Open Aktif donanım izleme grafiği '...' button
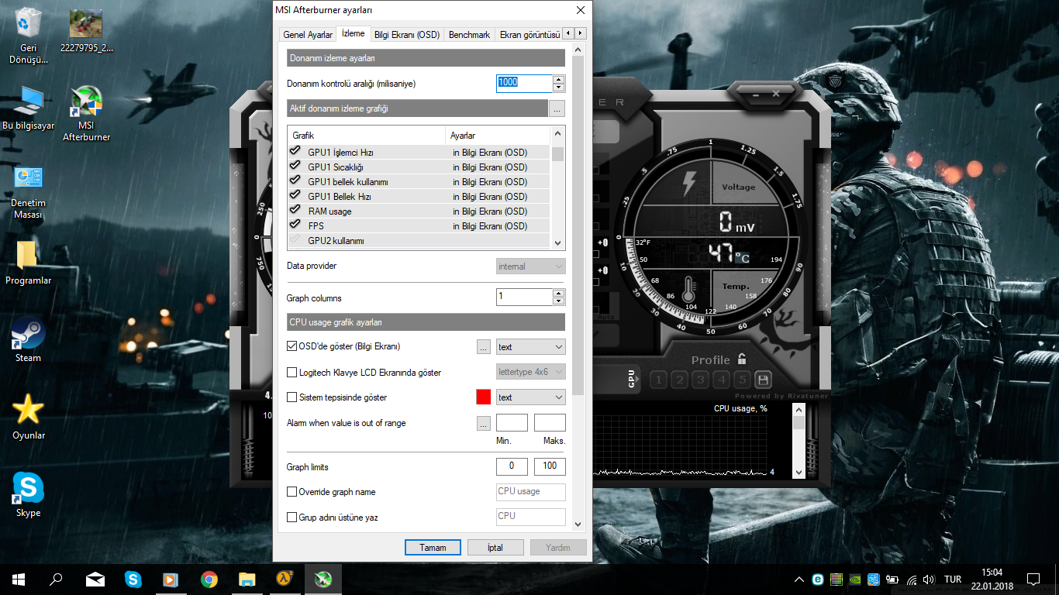The image size is (1059, 595). click(557, 109)
